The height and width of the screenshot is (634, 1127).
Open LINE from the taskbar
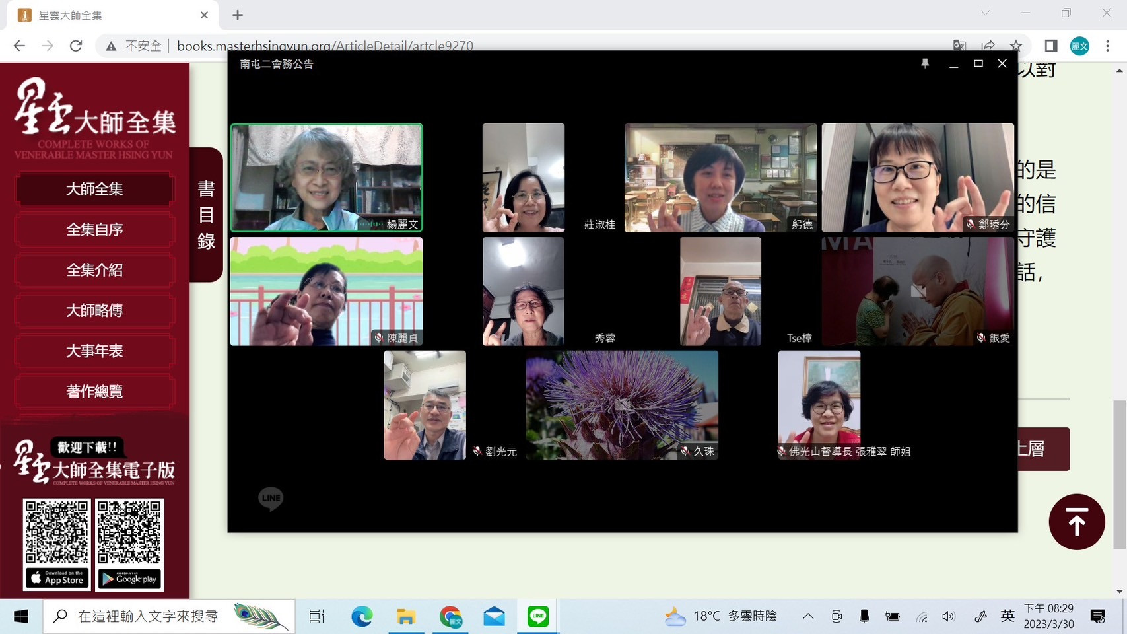coord(538,616)
